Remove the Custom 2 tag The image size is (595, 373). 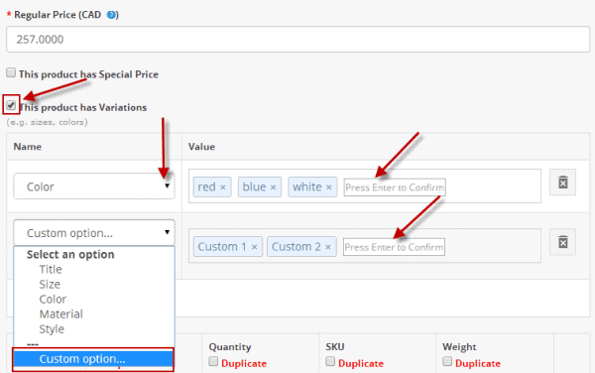click(x=328, y=247)
